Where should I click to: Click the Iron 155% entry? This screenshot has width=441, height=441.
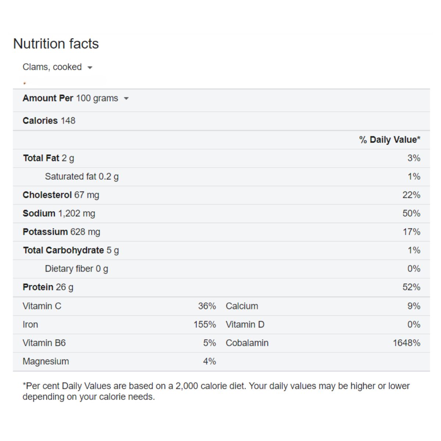pyautogui.click(x=119, y=325)
